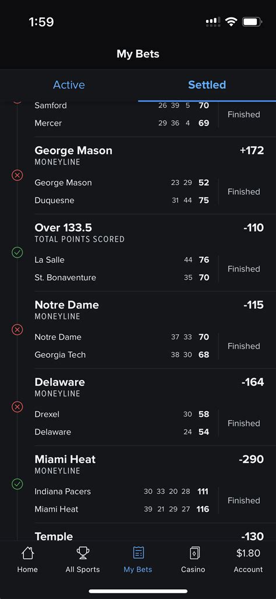The image size is (276, 599).
Task: Tap Finished status for La Salle game
Action: [x=243, y=269]
